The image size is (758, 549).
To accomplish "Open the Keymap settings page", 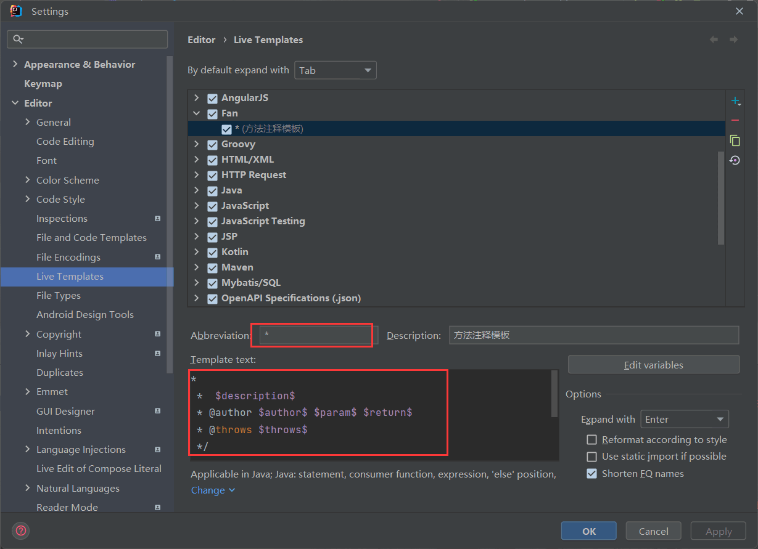I will point(43,84).
